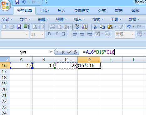This screenshot has width=146, height=115.
Task: Click the Enter checkmark in formula bar
Action: 69,52
